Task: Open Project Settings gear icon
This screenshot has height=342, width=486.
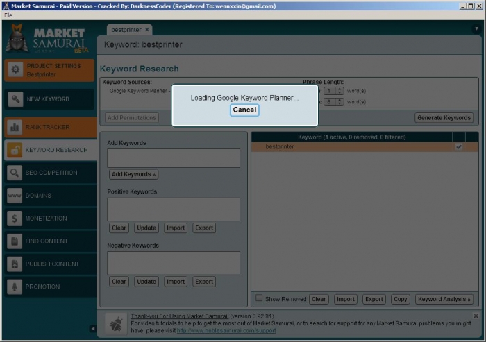Action: [15, 69]
